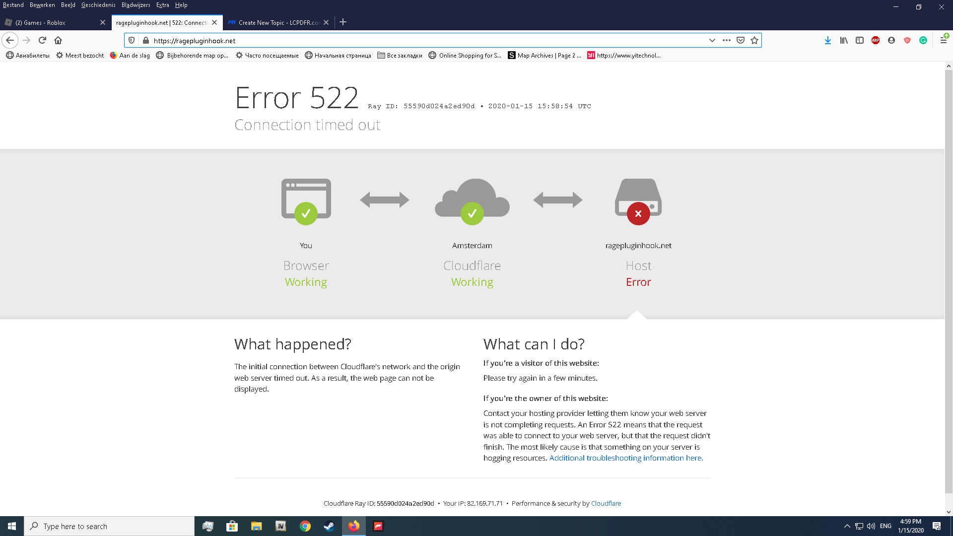Open the Library icon in toolbar
Image resolution: width=953 pixels, height=536 pixels.
843,40
